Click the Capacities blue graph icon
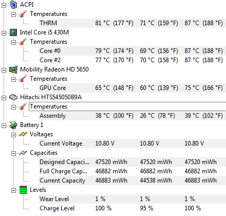This screenshot has height=216, width=226. pos(23,153)
